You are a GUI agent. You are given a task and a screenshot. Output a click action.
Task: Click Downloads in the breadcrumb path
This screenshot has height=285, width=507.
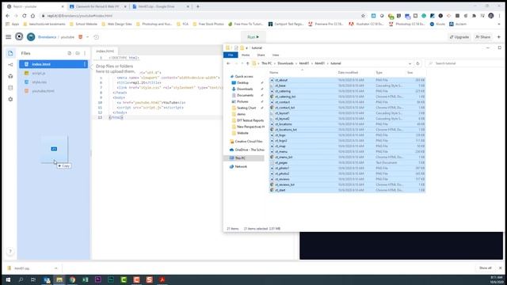pyautogui.click(x=285, y=63)
